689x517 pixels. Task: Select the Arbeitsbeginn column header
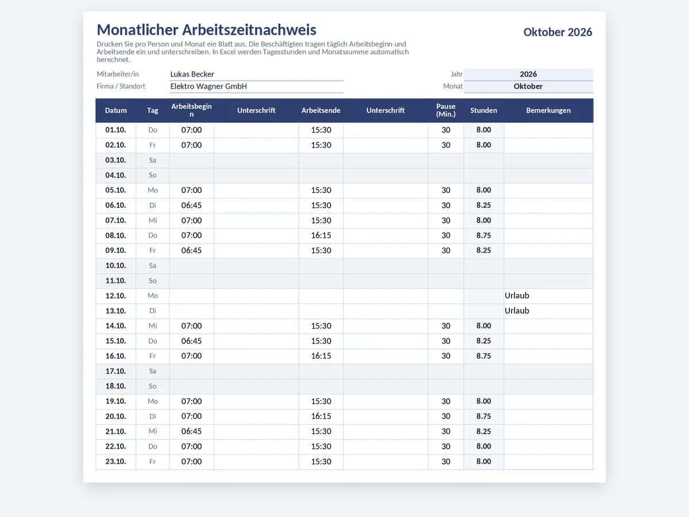(x=192, y=110)
